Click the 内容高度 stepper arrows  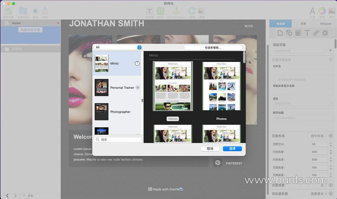331,159
